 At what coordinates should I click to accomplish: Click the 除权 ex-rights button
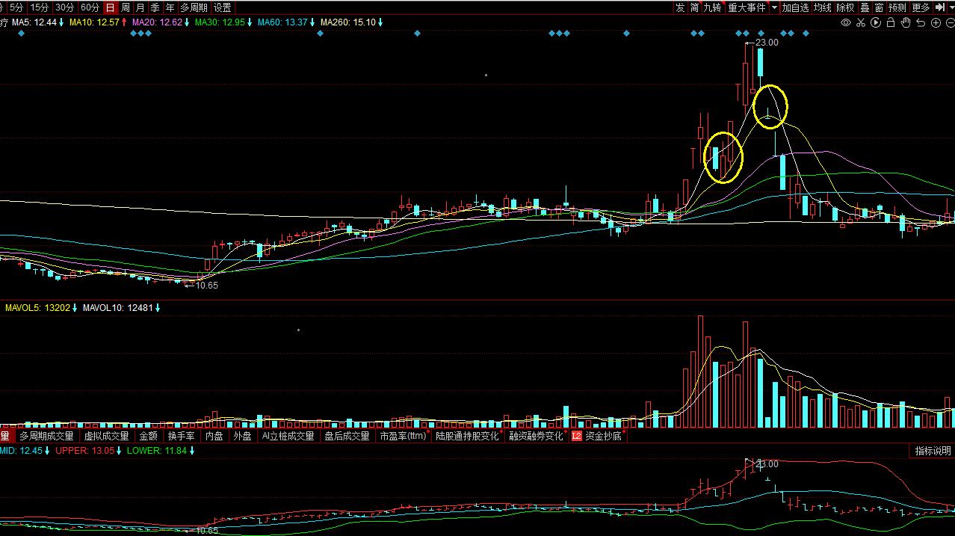(846, 7)
